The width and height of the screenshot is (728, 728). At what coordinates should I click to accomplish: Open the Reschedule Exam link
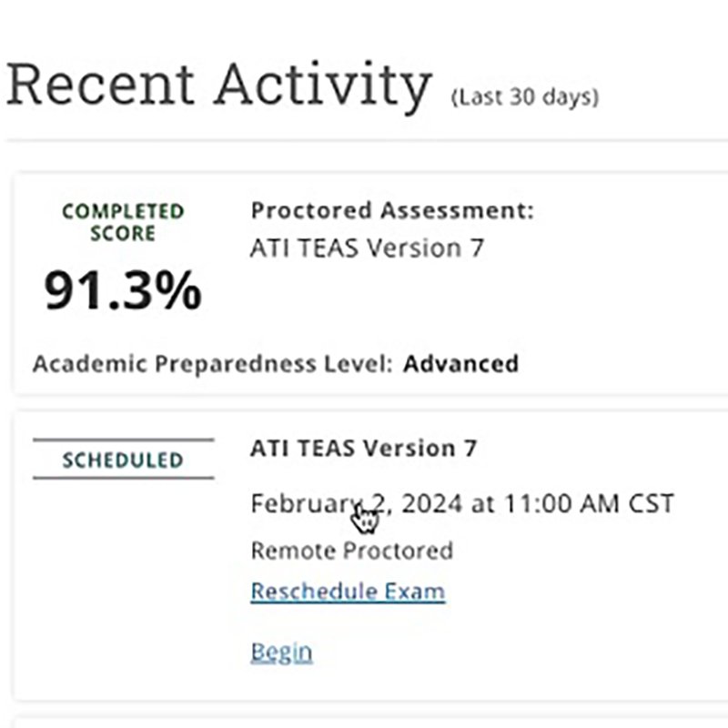(348, 591)
